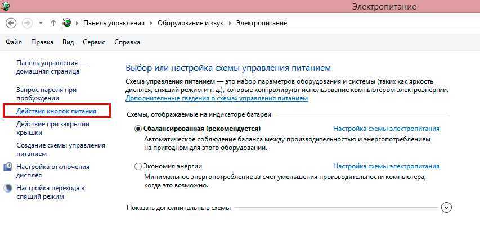Screen dimensions: 480x229
Task: Click the 'Показать дополнительные схемы' label
Action: (178, 208)
